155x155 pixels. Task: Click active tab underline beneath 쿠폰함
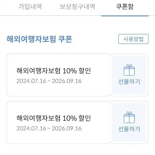125,16
